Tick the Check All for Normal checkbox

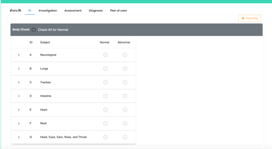34,30
